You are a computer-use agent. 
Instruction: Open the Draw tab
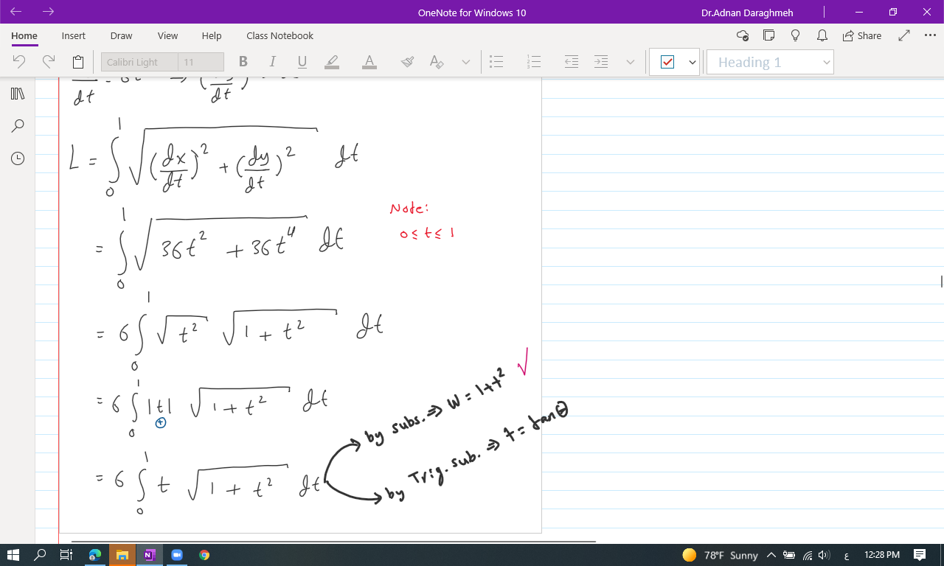(x=121, y=35)
